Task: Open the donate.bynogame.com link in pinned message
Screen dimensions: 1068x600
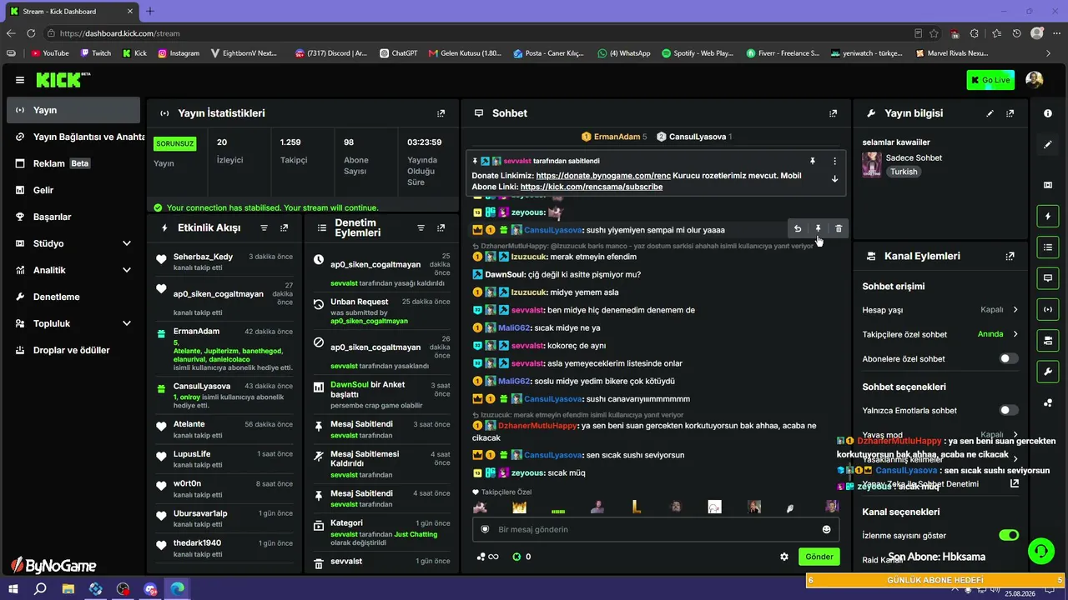Action: point(603,176)
